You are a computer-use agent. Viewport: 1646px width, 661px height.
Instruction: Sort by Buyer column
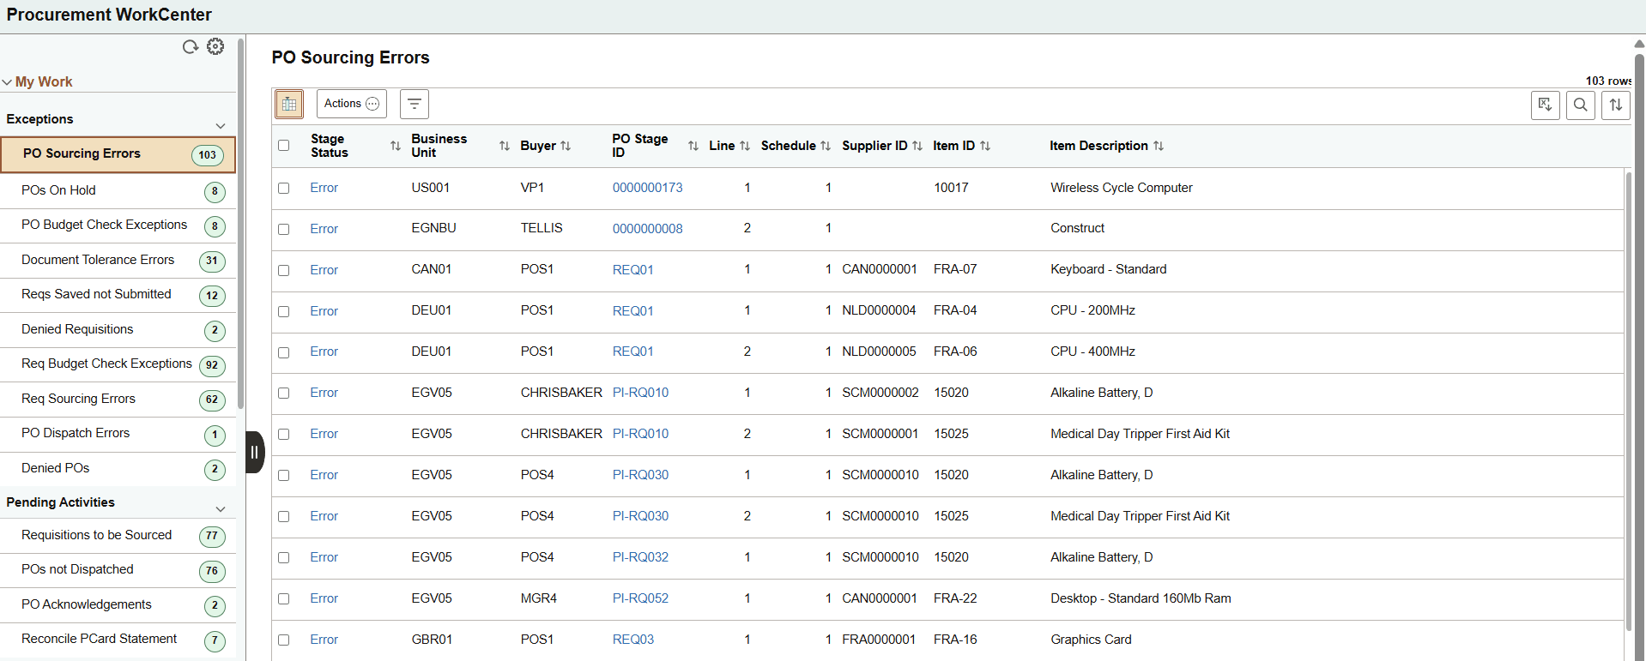[566, 146]
